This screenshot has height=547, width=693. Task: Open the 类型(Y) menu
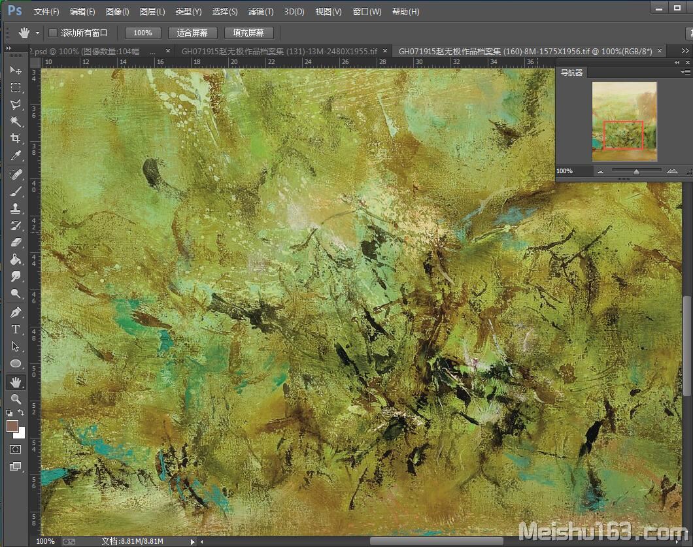[x=189, y=12]
